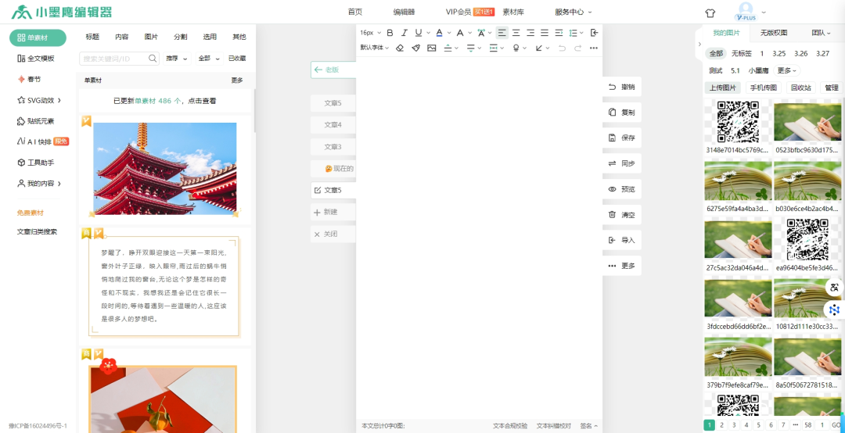
Task: Open 素材库 in top navigation
Action: [513, 12]
